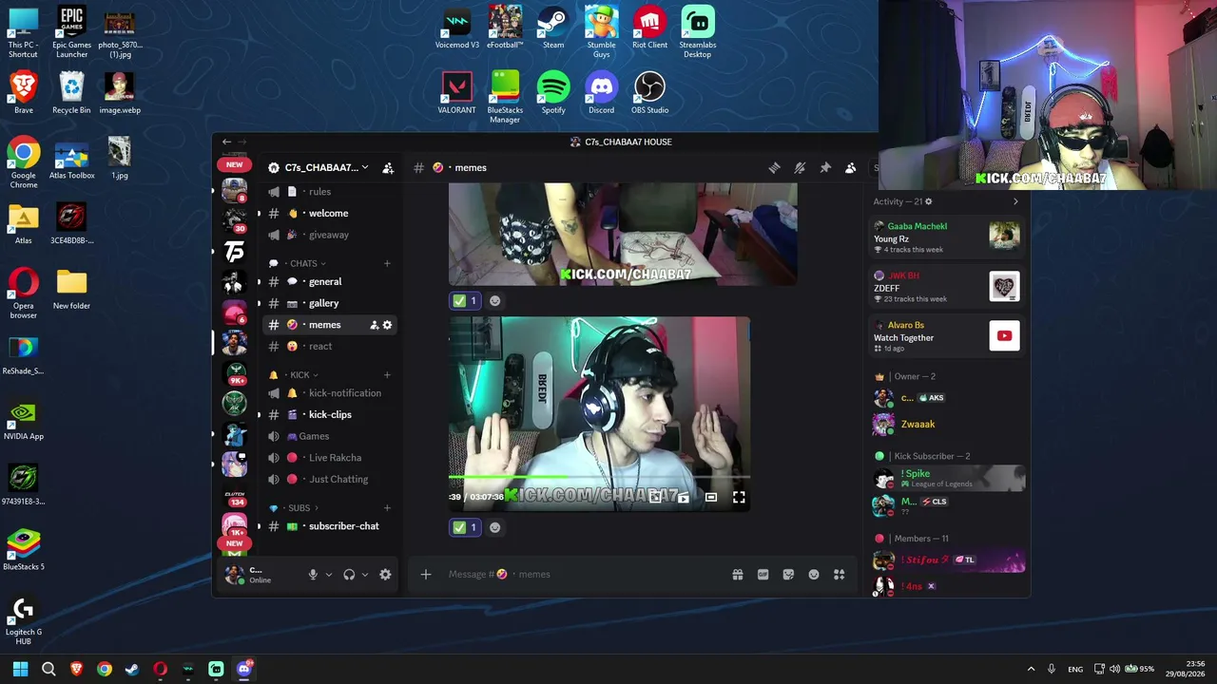
Task: Mute microphone in user panel
Action: pyautogui.click(x=313, y=575)
